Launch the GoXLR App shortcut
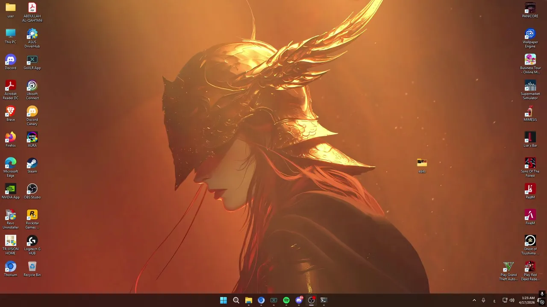Viewport: 547px width, 307px height. tap(32, 62)
